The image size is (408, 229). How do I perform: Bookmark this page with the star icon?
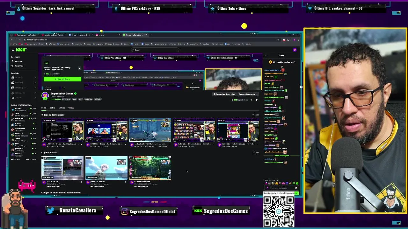click(x=278, y=40)
